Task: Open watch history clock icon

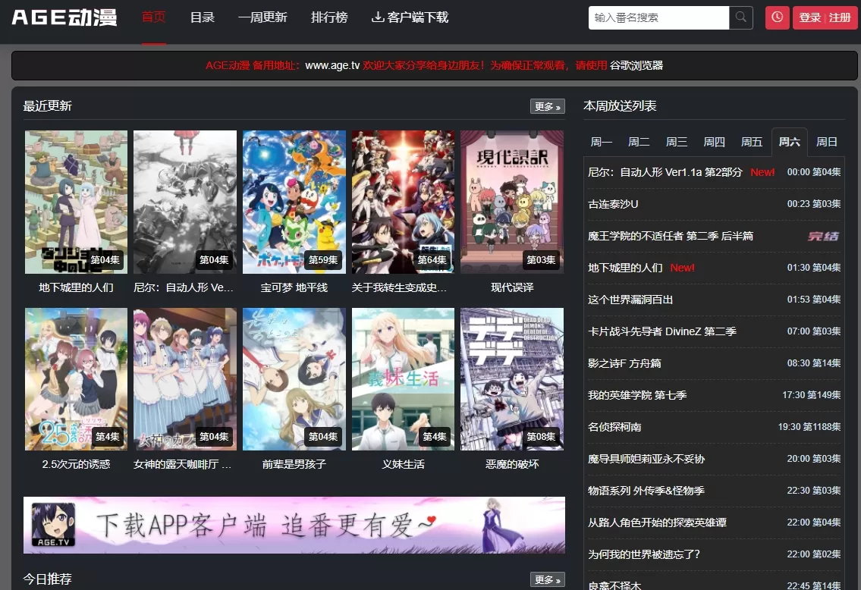Action: coord(777,17)
